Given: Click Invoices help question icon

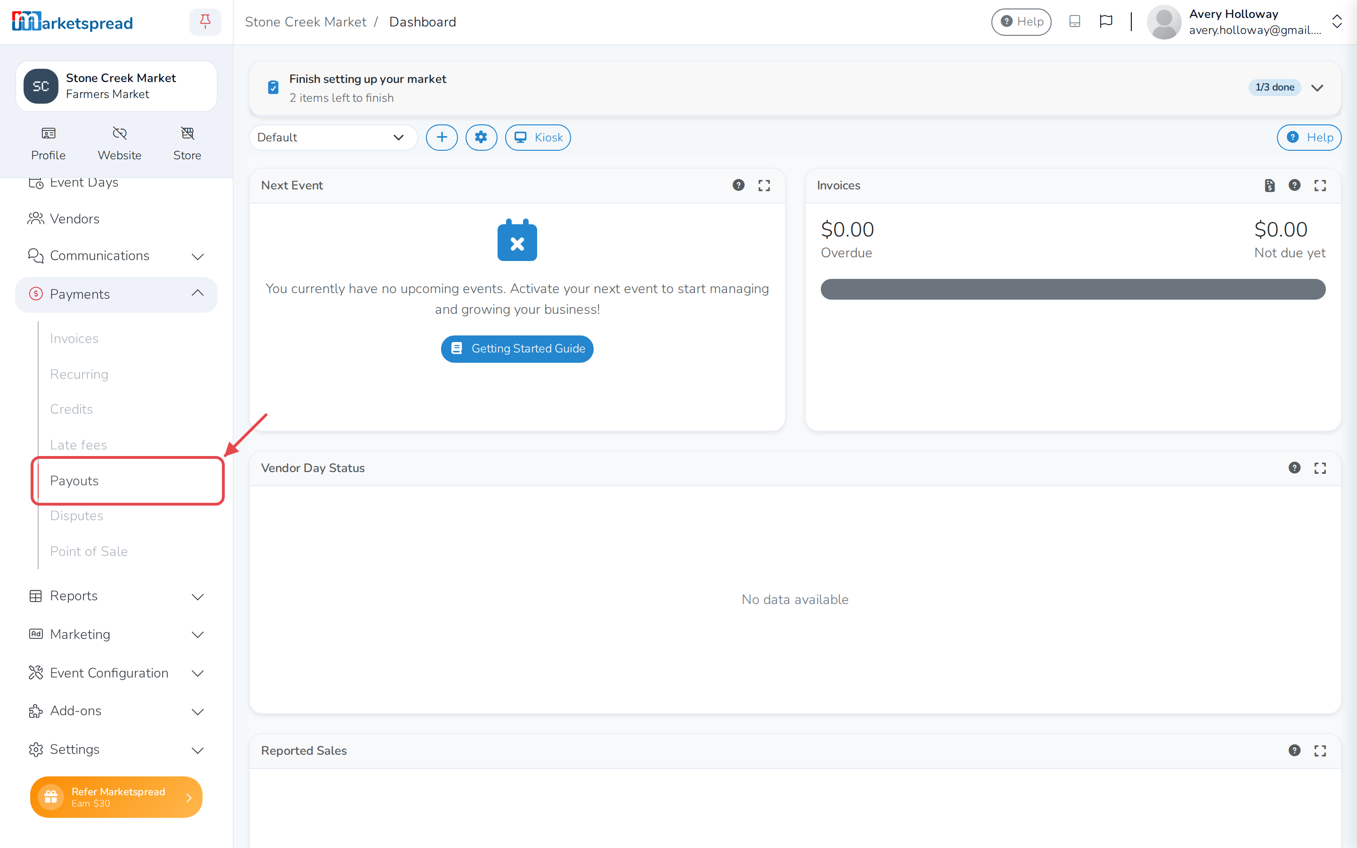Looking at the screenshot, I should (x=1294, y=185).
